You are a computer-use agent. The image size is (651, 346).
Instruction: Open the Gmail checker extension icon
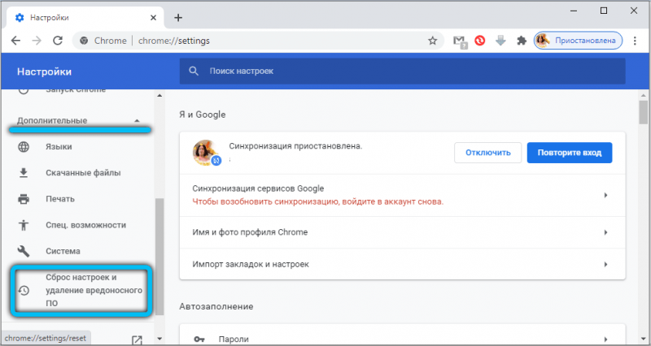coord(460,41)
